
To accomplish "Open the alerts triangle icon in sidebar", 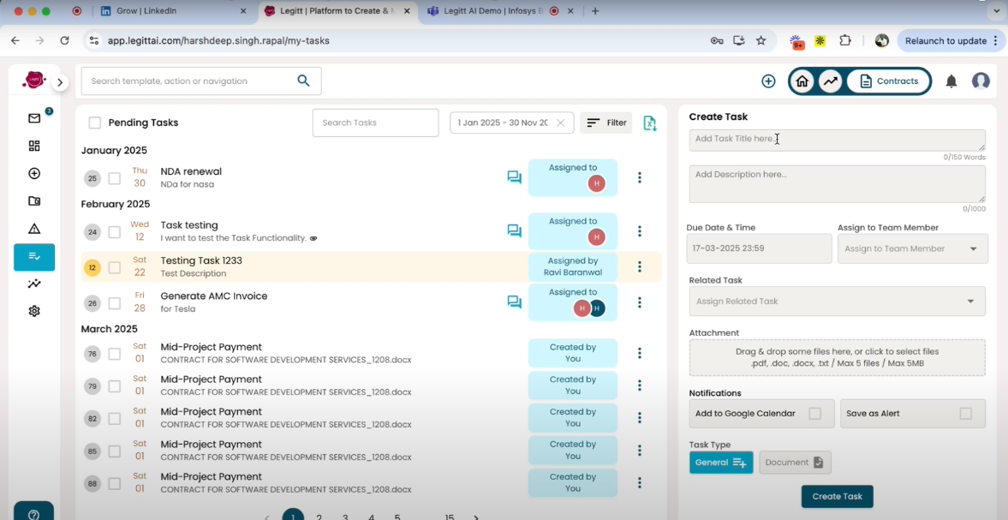I will (34, 229).
